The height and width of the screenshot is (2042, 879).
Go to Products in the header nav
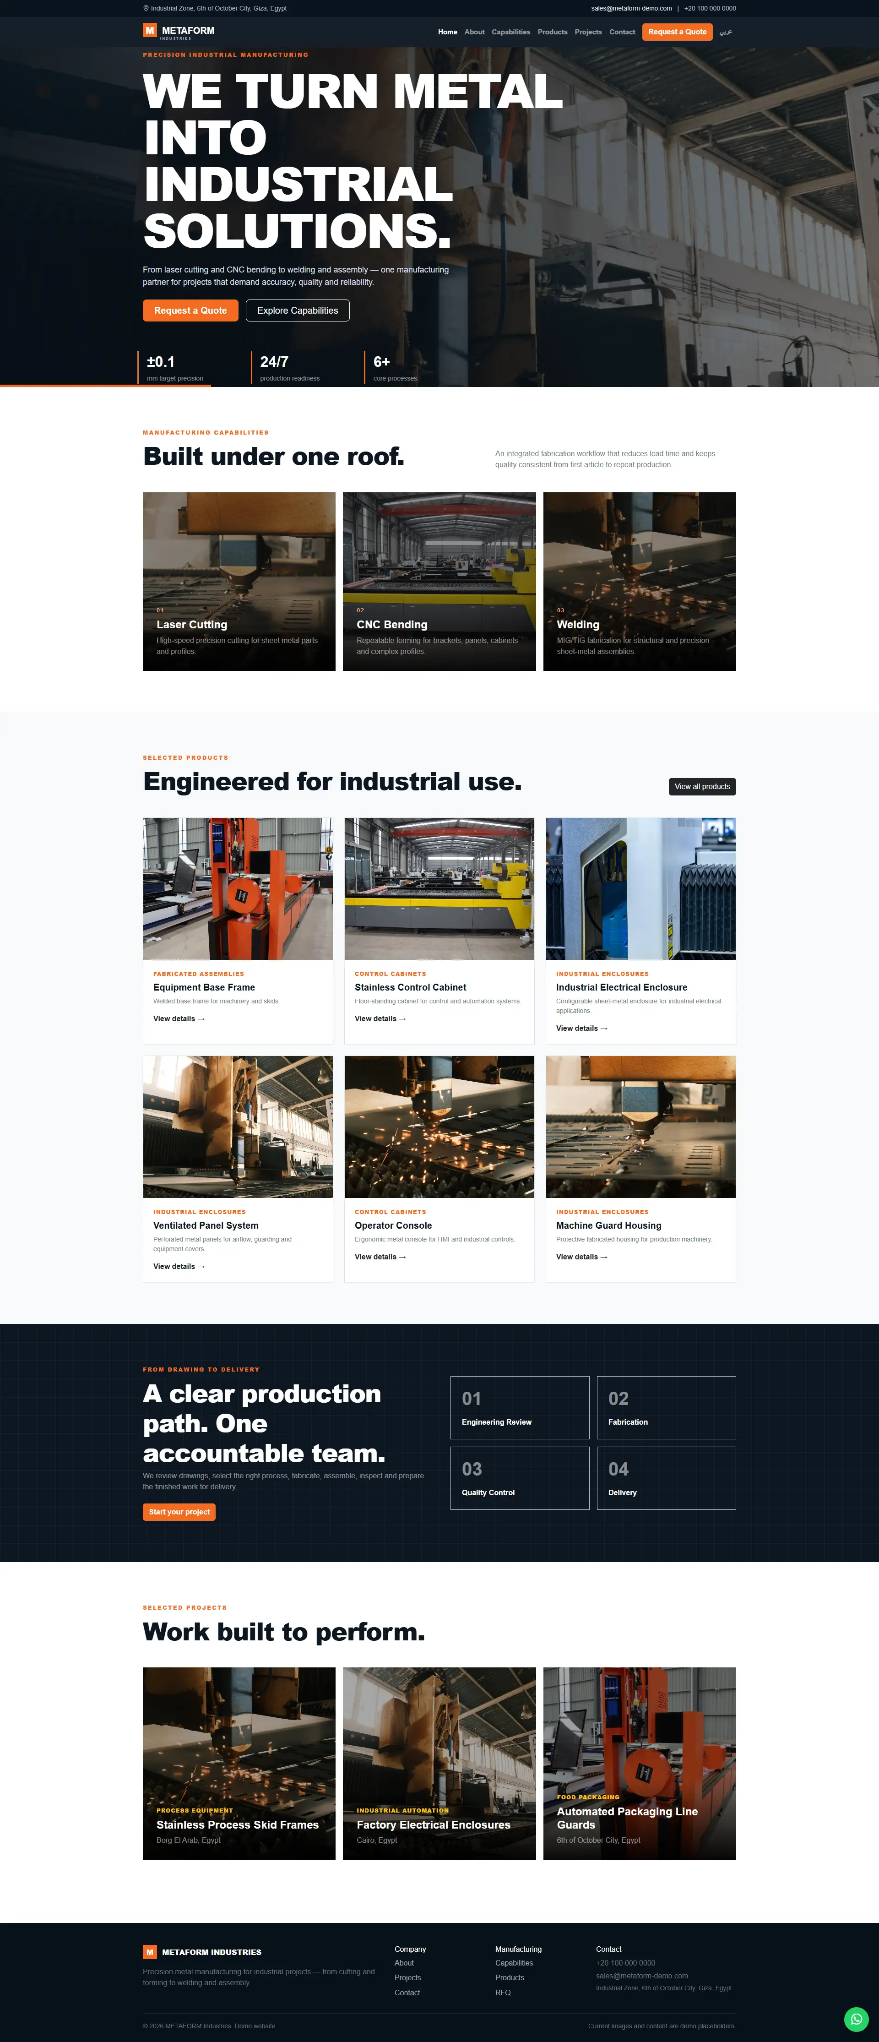[553, 33]
